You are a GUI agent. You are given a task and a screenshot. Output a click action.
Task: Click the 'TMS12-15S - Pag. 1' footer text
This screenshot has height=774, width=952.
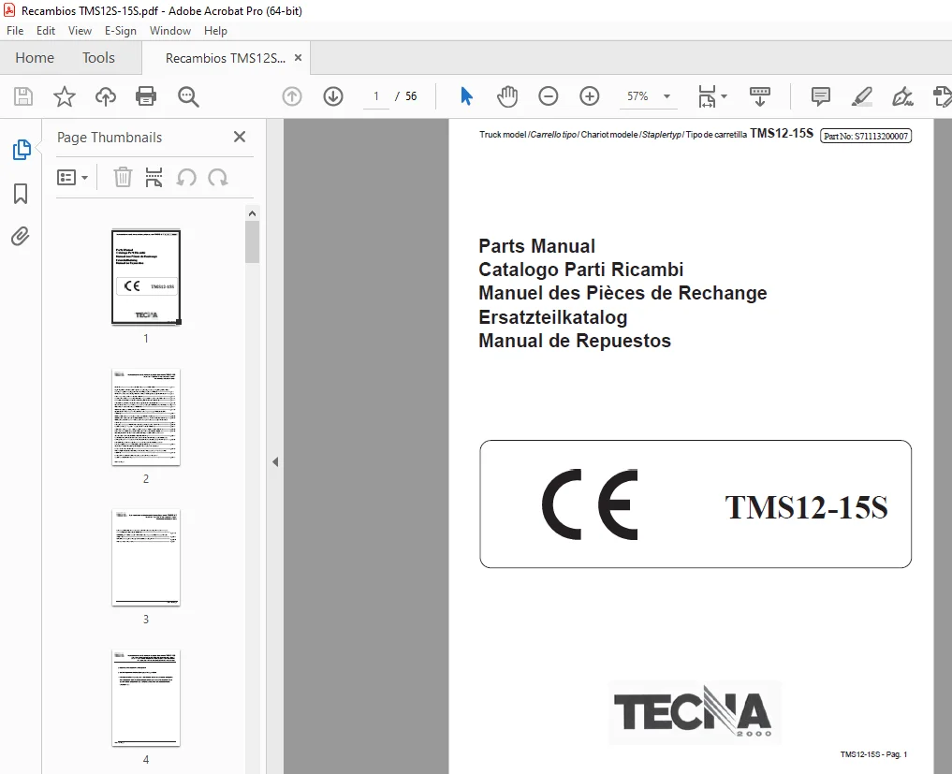[873, 754]
